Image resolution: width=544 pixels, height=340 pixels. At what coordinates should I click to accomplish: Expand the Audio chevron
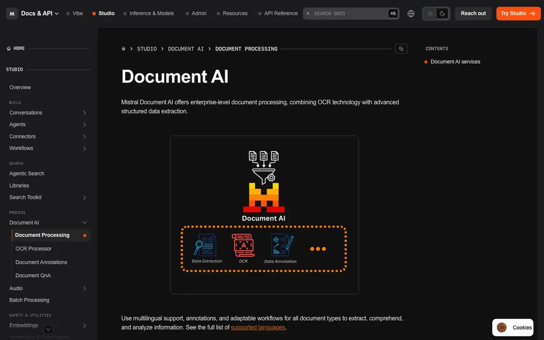[x=85, y=288]
